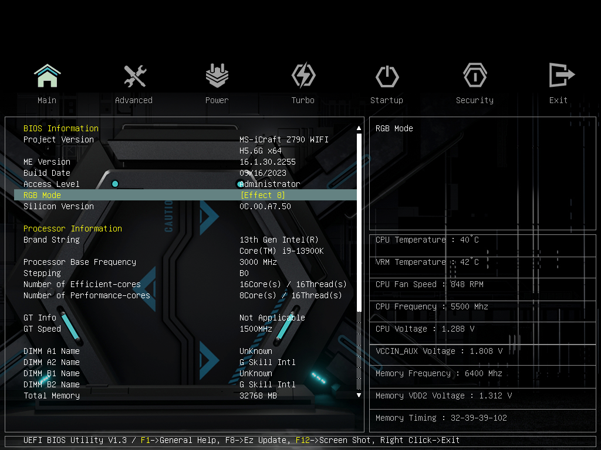Click the VCCIN_AUX Voltage reading
Viewport: 601px width, 450px height.
click(439, 351)
